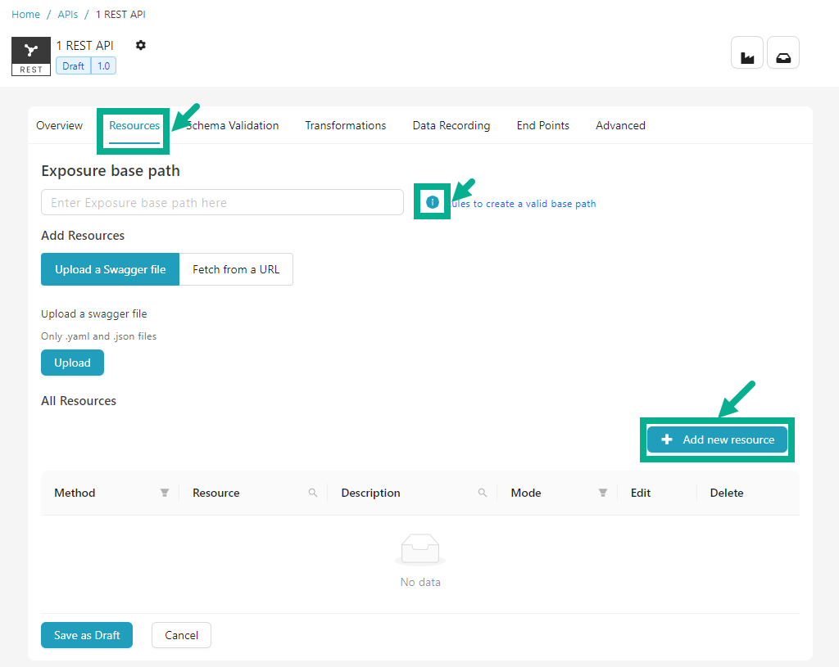The height and width of the screenshot is (667, 839).
Task: Navigate to APIs in the breadcrumb
Action: click(x=68, y=15)
